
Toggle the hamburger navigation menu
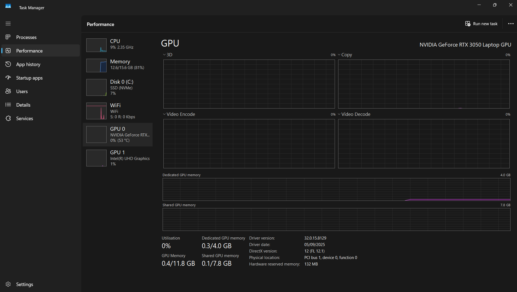click(x=8, y=24)
